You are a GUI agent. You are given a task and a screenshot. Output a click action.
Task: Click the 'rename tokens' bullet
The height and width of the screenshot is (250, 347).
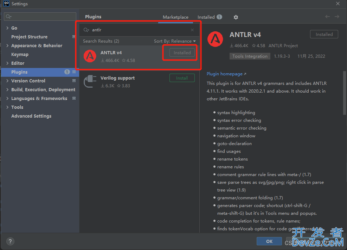click(232, 159)
